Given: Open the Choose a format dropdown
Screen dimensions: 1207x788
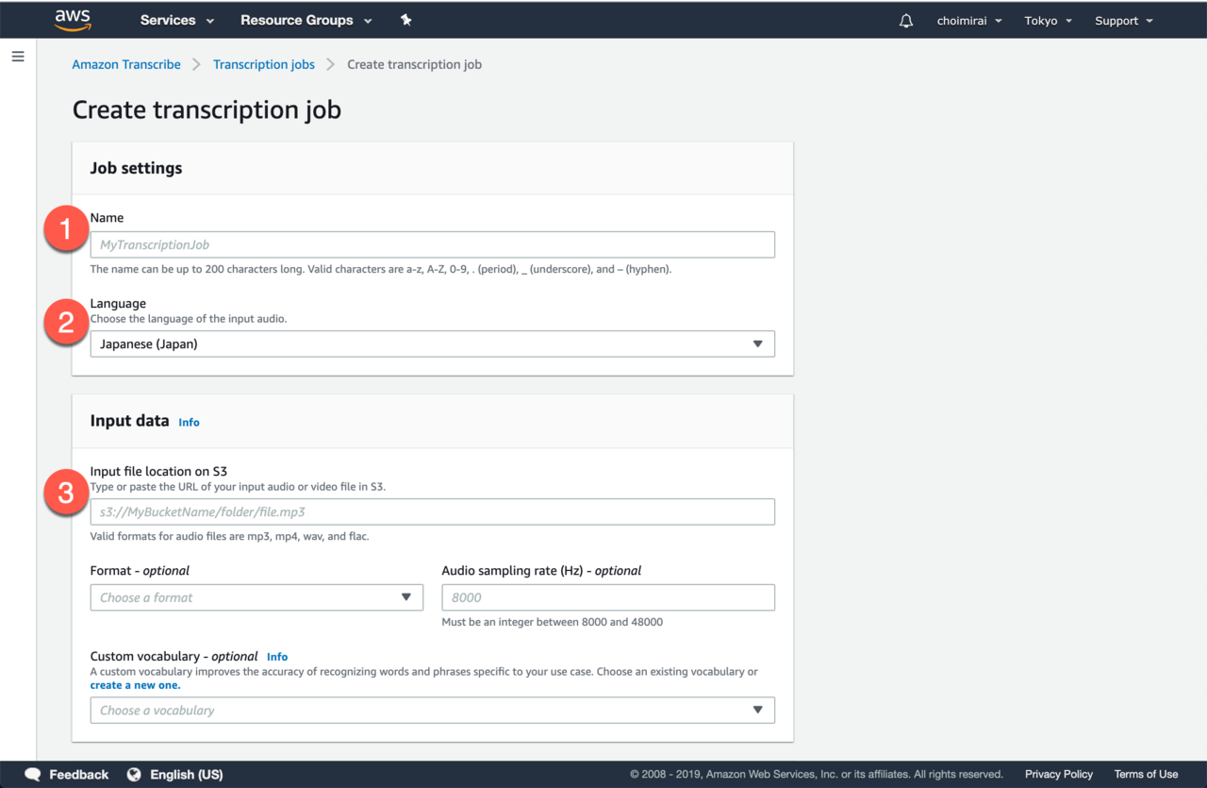Looking at the screenshot, I should 256,597.
